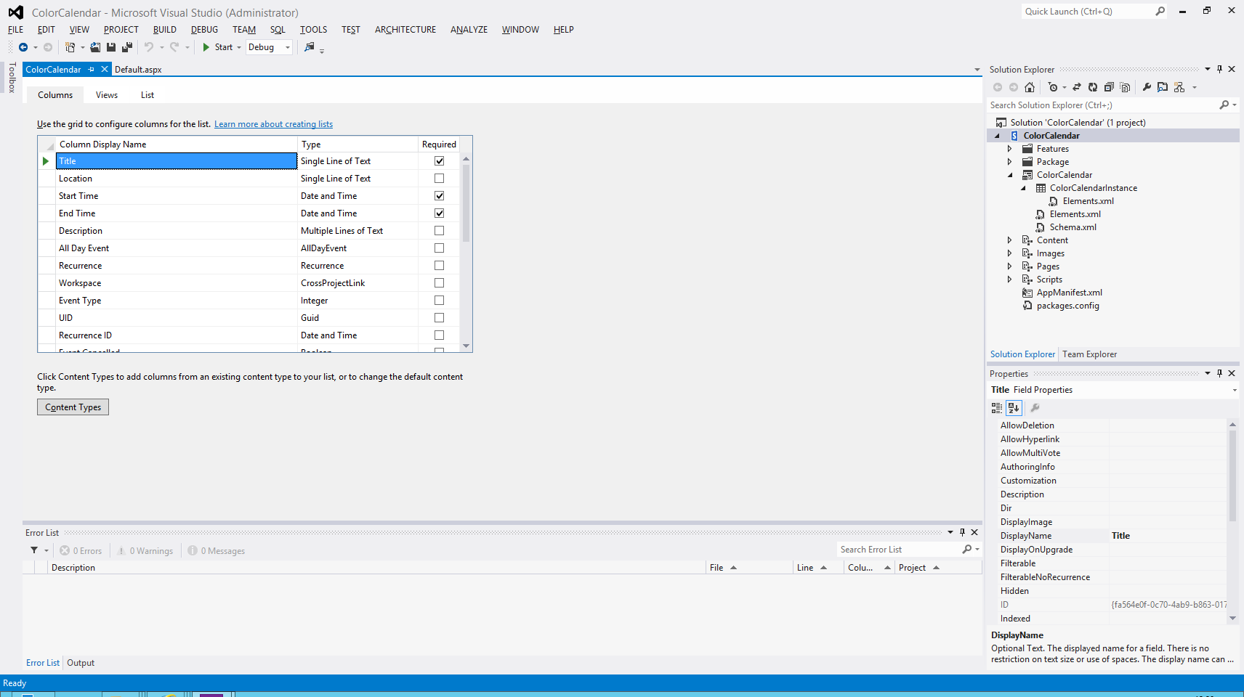1244x697 pixels.
Task: Click the Error List filter funnel icon
Action: [34, 550]
